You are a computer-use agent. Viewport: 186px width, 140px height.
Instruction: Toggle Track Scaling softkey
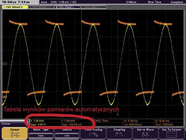93,133
